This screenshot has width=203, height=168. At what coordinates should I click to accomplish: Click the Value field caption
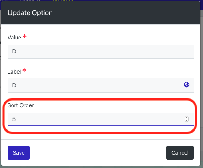14,38
